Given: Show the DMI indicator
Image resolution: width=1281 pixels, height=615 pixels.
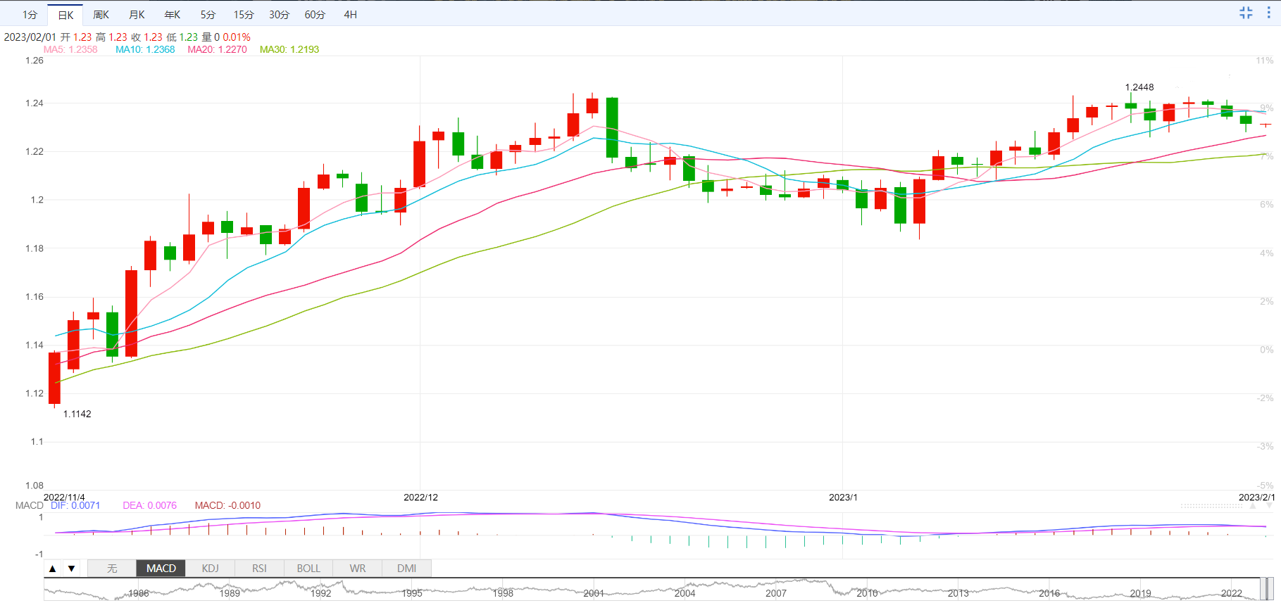Looking at the screenshot, I should [x=406, y=569].
